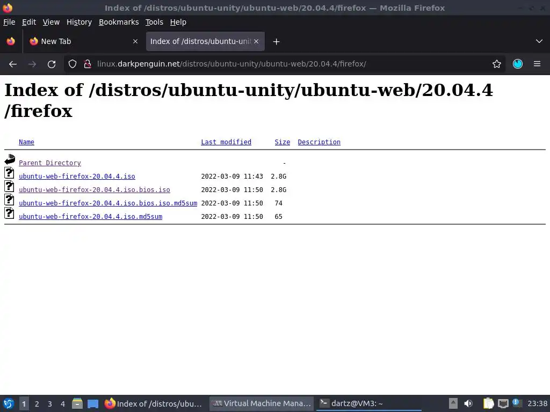The image size is (550, 412).
Task: Reload the current page
Action: 52,64
